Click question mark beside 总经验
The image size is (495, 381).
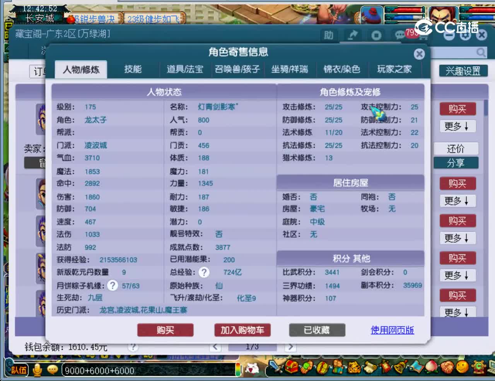point(204,272)
